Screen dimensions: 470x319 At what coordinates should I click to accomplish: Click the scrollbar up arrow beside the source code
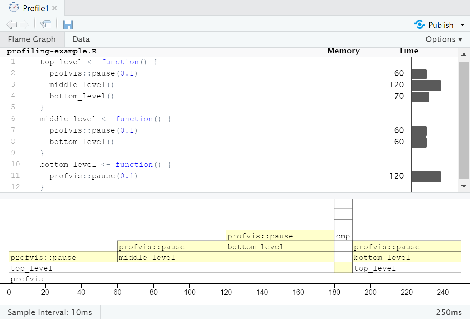coord(464,55)
